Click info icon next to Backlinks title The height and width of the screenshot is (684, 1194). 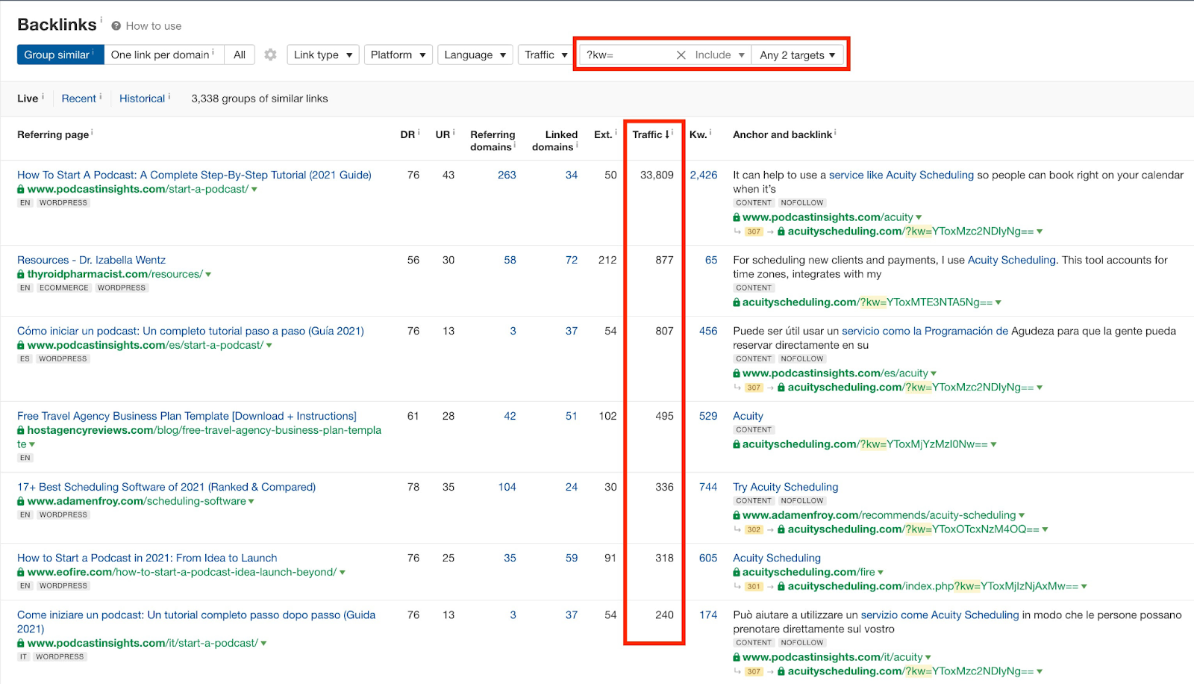click(101, 20)
